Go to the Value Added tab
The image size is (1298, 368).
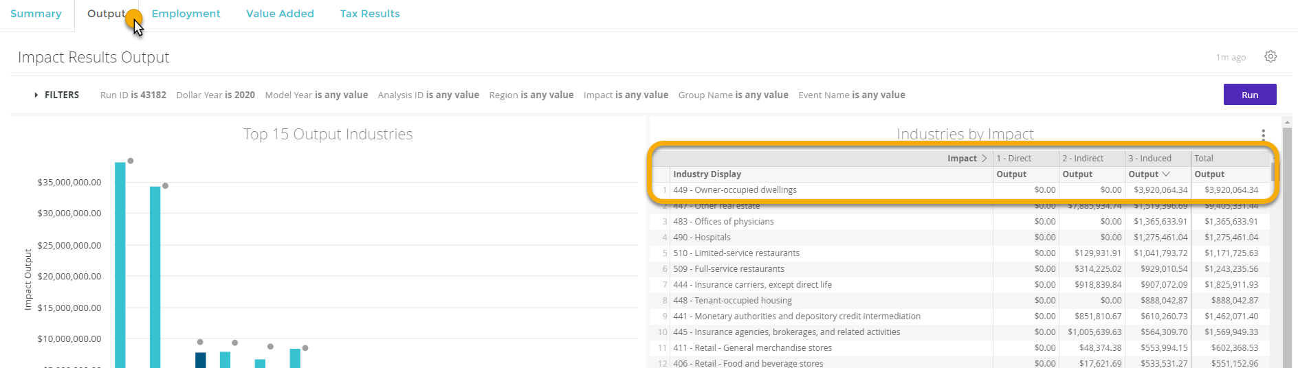pos(280,14)
